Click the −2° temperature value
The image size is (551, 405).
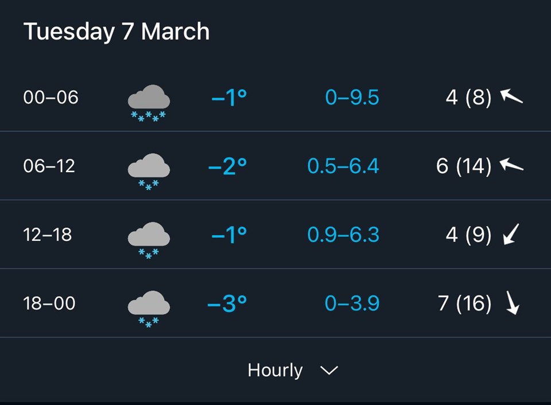(228, 166)
